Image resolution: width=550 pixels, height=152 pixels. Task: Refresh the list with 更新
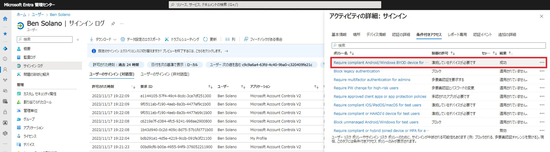210,39
